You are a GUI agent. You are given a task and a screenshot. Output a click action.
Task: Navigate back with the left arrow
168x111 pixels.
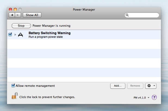coord(12,15)
